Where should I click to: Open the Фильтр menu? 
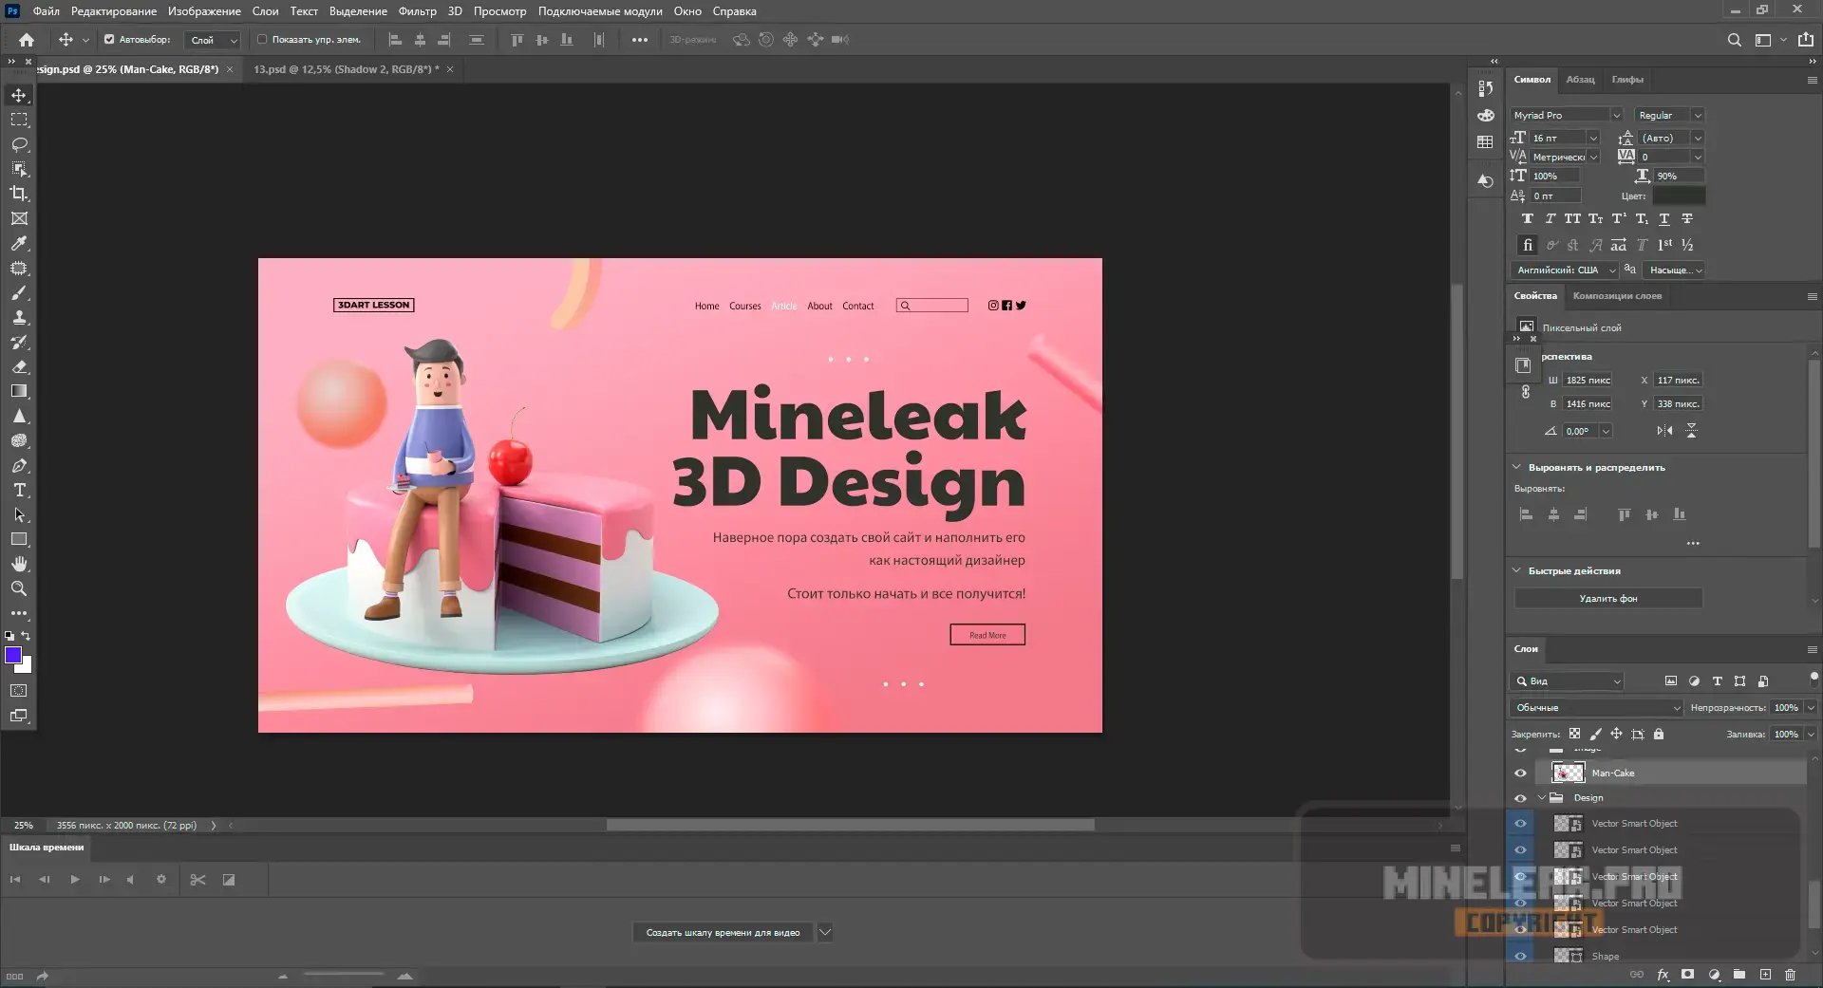point(417,11)
